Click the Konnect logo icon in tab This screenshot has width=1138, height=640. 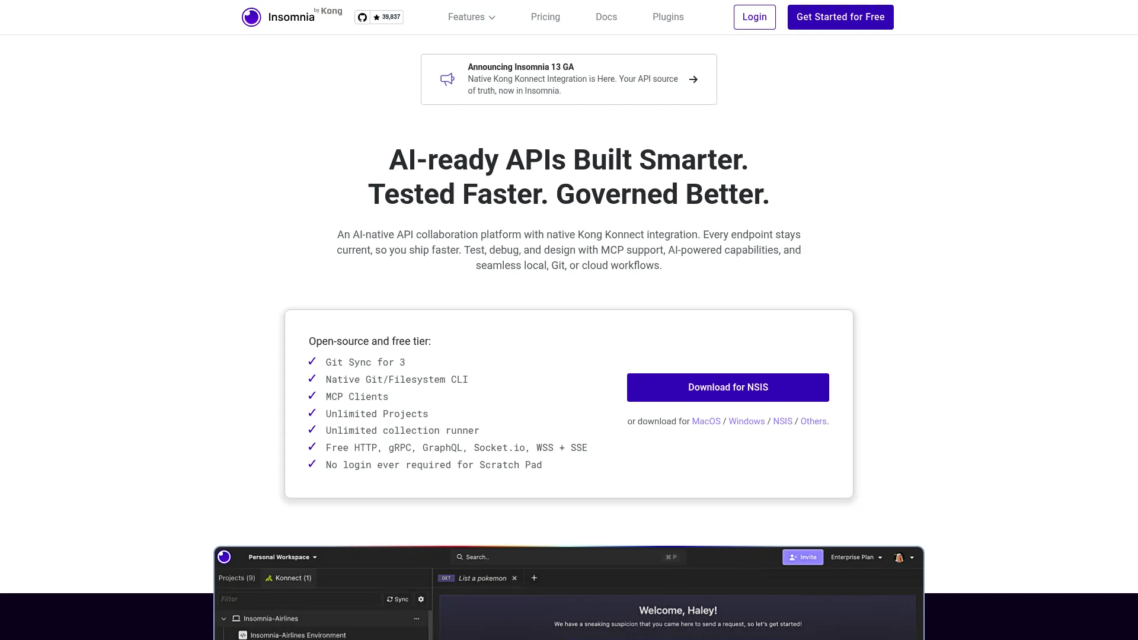269,578
